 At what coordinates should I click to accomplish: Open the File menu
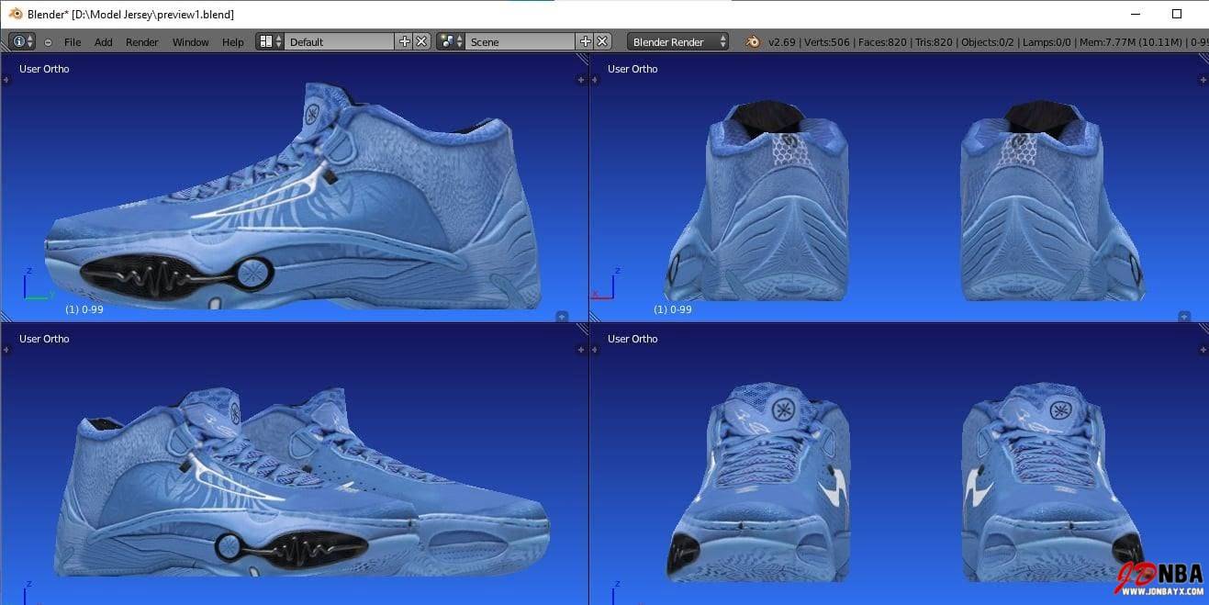tap(73, 42)
